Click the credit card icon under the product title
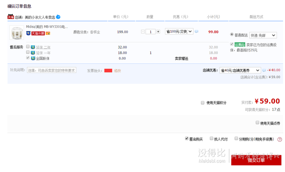The image size is (285, 172). click(x=48, y=33)
